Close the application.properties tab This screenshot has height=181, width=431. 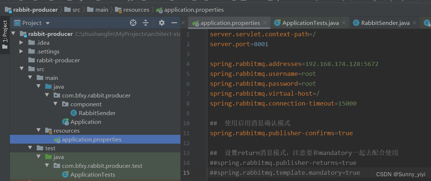(x=265, y=23)
